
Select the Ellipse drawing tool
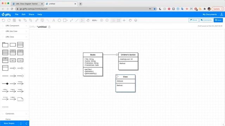point(59,20)
